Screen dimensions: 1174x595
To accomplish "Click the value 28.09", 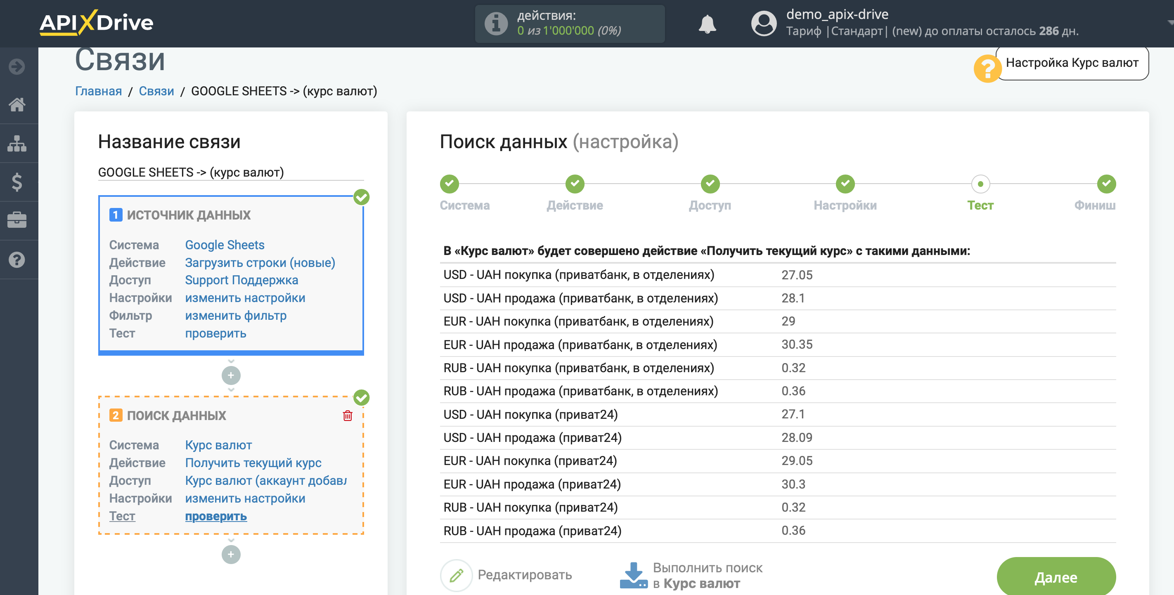I will (797, 437).
